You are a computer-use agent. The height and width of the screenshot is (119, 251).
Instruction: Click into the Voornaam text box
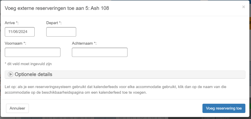point(33,52)
